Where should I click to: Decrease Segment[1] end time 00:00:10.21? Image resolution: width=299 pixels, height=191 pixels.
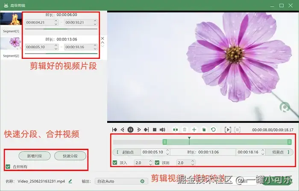point(95,24)
